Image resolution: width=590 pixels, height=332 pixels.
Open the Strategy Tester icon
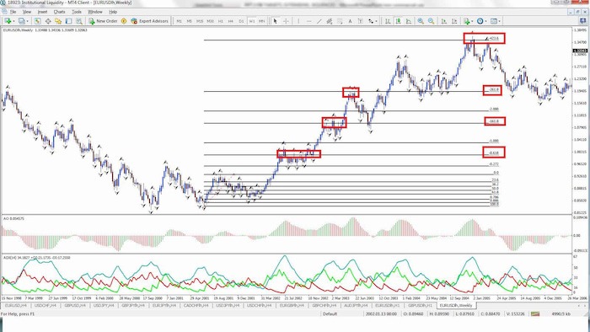79,21
